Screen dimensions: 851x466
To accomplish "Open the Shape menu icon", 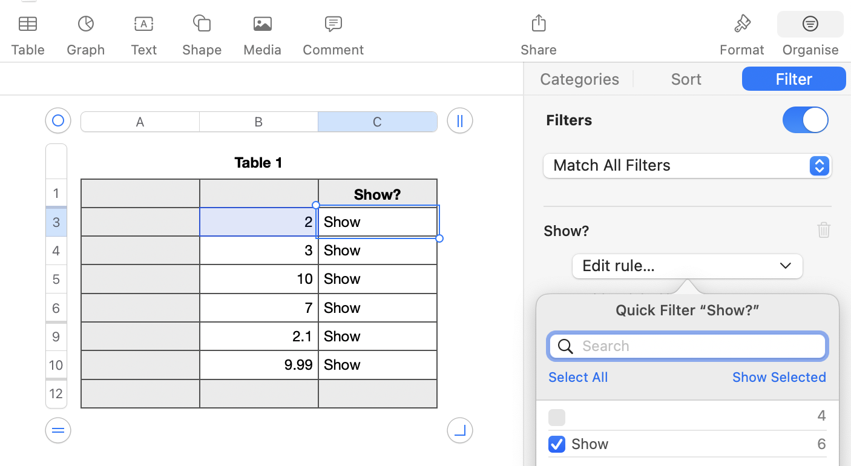I will click(x=202, y=24).
